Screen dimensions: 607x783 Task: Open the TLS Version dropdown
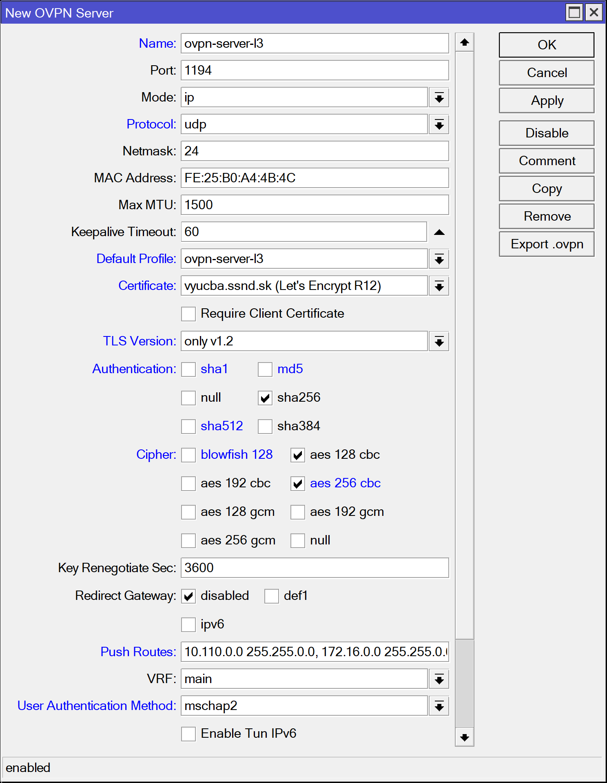point(439,342)
